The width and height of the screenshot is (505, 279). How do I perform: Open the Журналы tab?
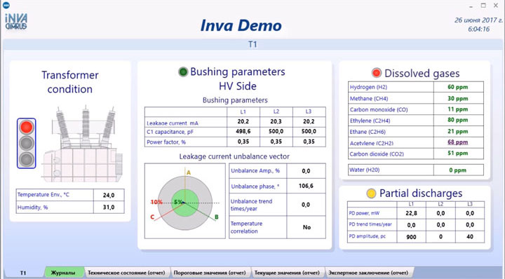pos(63,273)
